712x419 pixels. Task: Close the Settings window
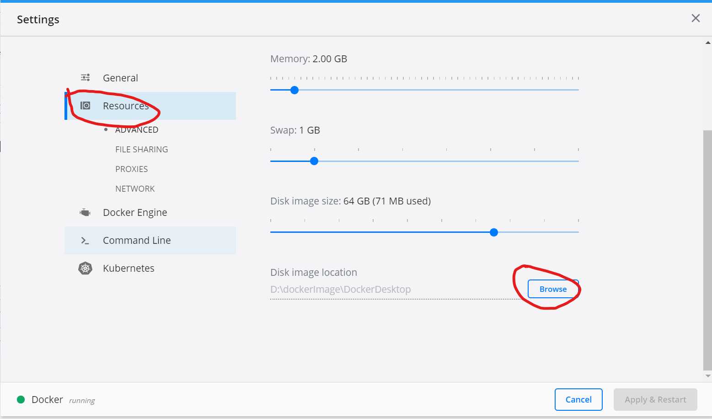coord(696,18)
